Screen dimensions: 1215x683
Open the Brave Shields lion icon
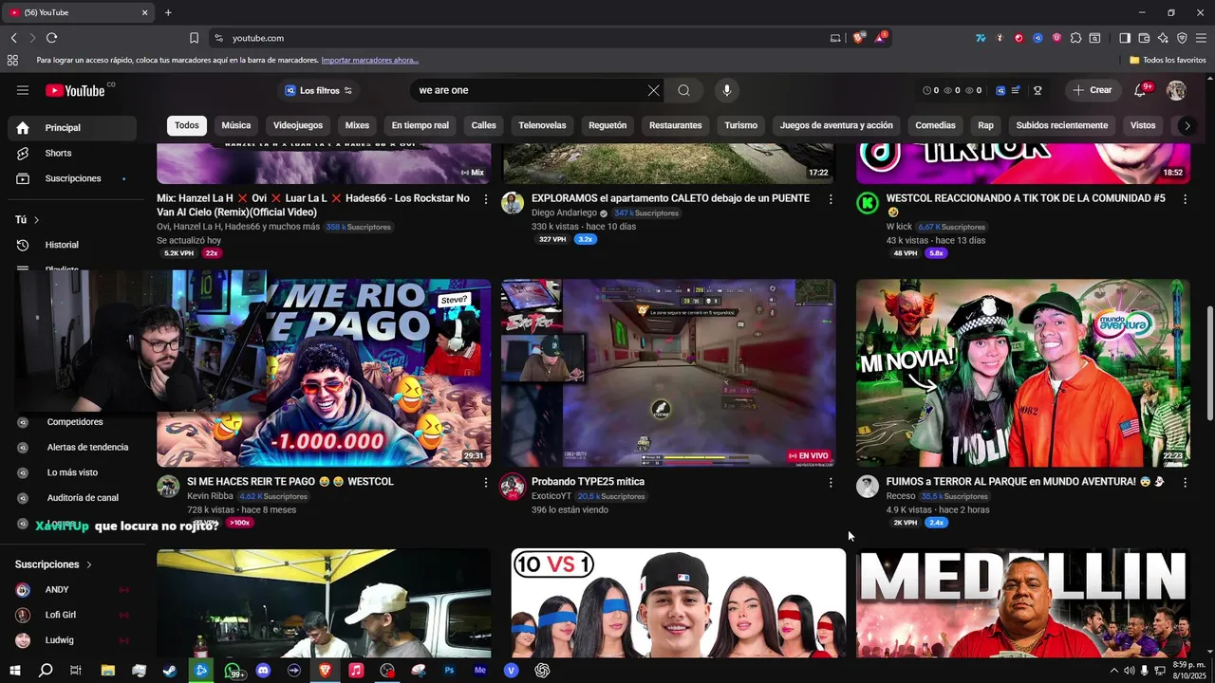pyautogui.click(x=859, y=38)
